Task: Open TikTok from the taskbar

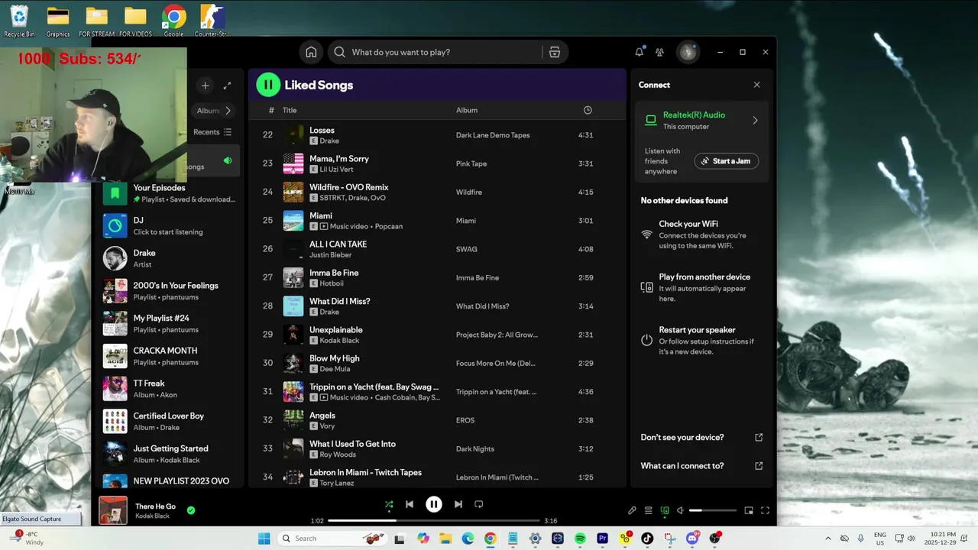Action: pyautogui.click(x=647, y=539)
